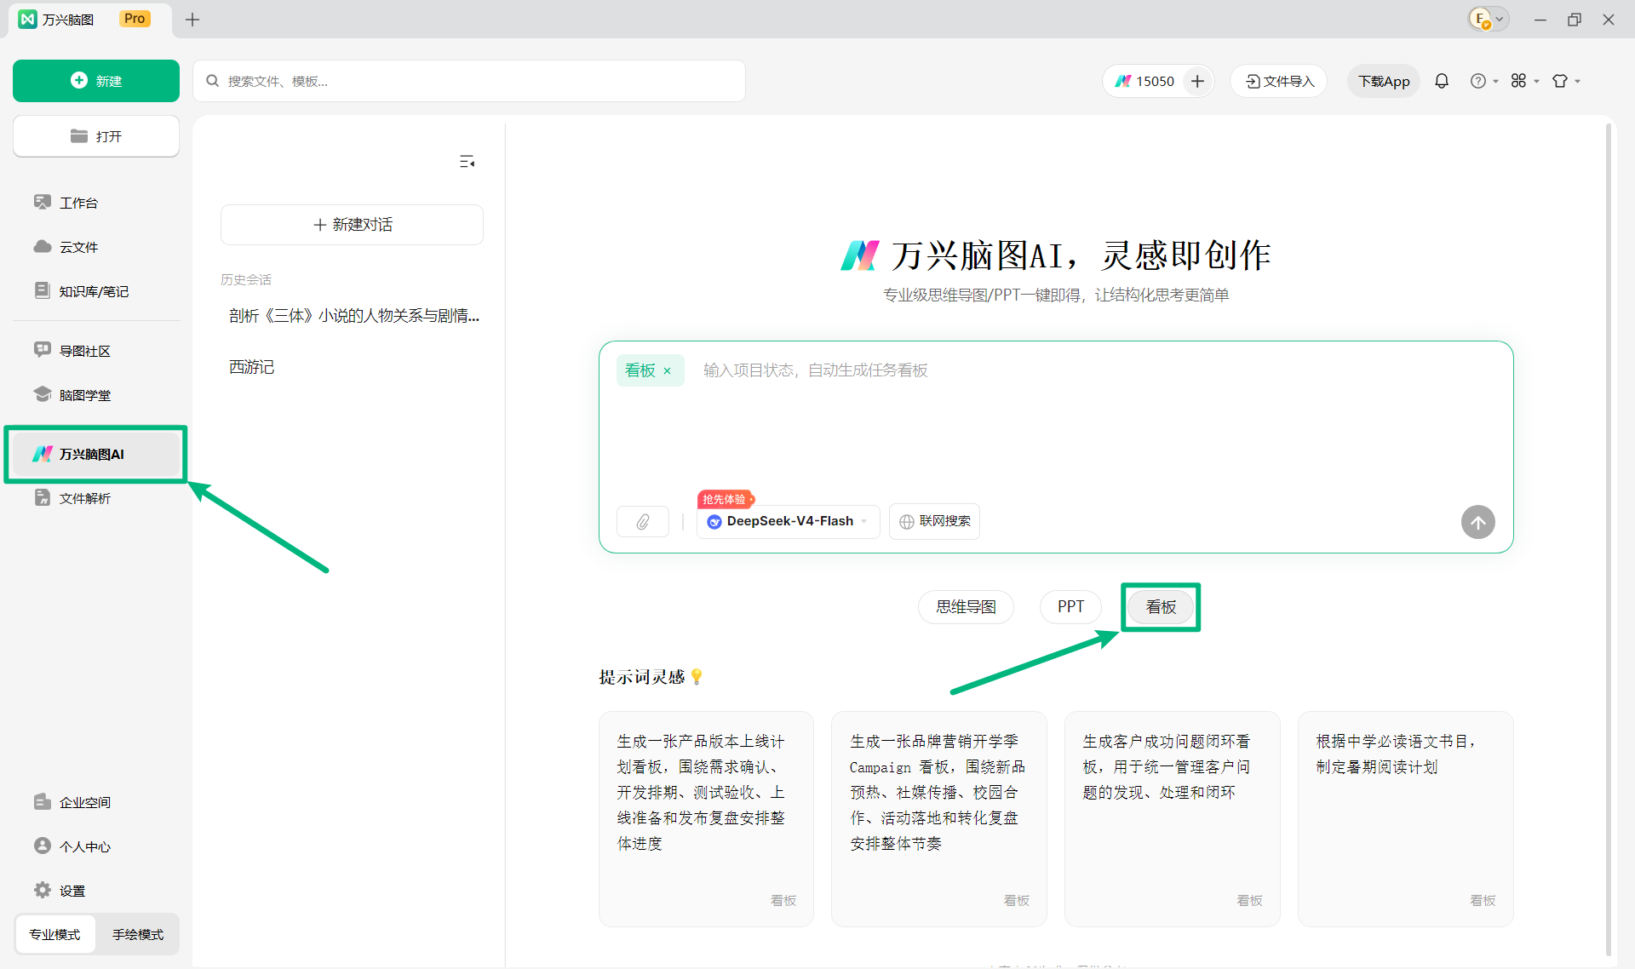Pick the 客户成功问题闭环看板 prompt card
This screenshot has width=1635, height=969.
coord(1172,819)
